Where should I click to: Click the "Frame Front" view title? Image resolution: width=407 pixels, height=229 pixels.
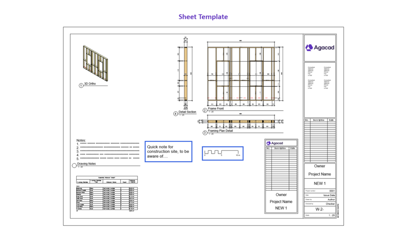[216, 109]
